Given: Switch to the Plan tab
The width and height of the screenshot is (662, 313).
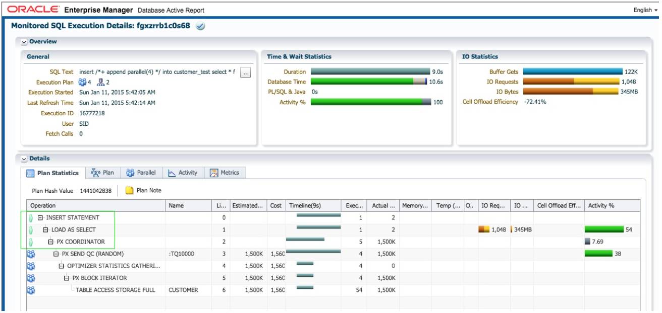Looking at the screenshot, I should [102, 173].
